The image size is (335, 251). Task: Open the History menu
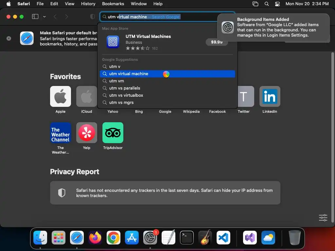click(88, 4)
